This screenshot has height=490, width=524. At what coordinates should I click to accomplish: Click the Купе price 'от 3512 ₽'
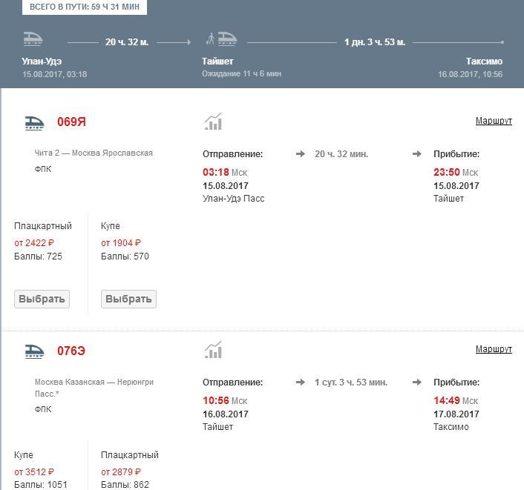tap(34, 471)
